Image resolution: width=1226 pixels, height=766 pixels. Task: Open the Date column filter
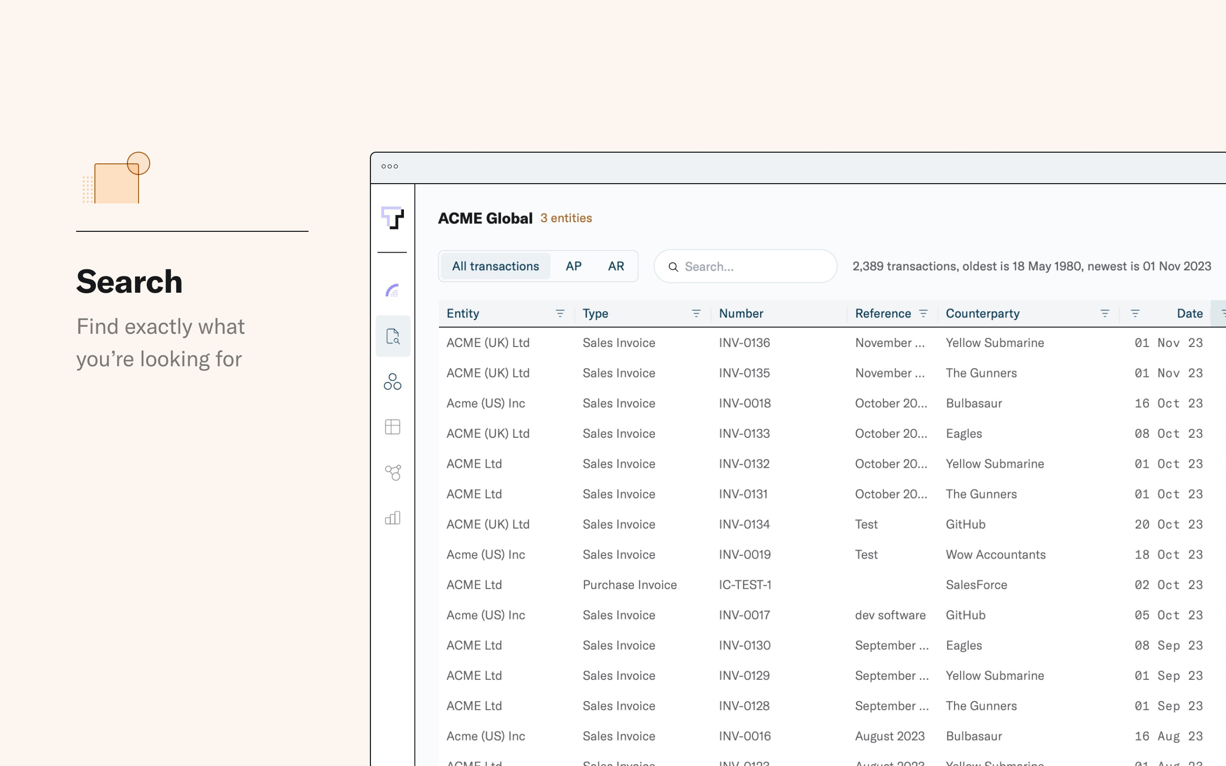tap(1135, 314)
